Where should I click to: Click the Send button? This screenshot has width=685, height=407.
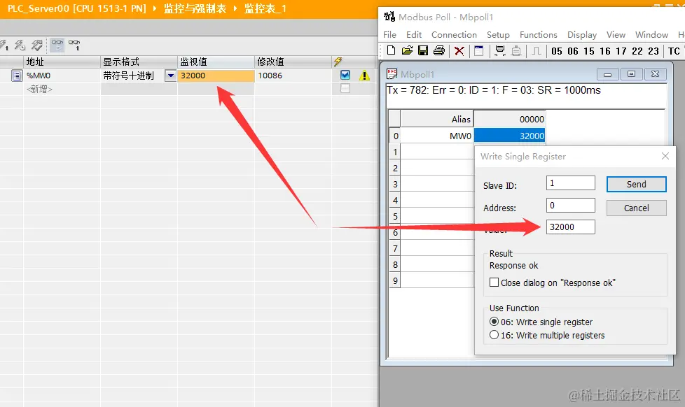(x=637, y=184)
